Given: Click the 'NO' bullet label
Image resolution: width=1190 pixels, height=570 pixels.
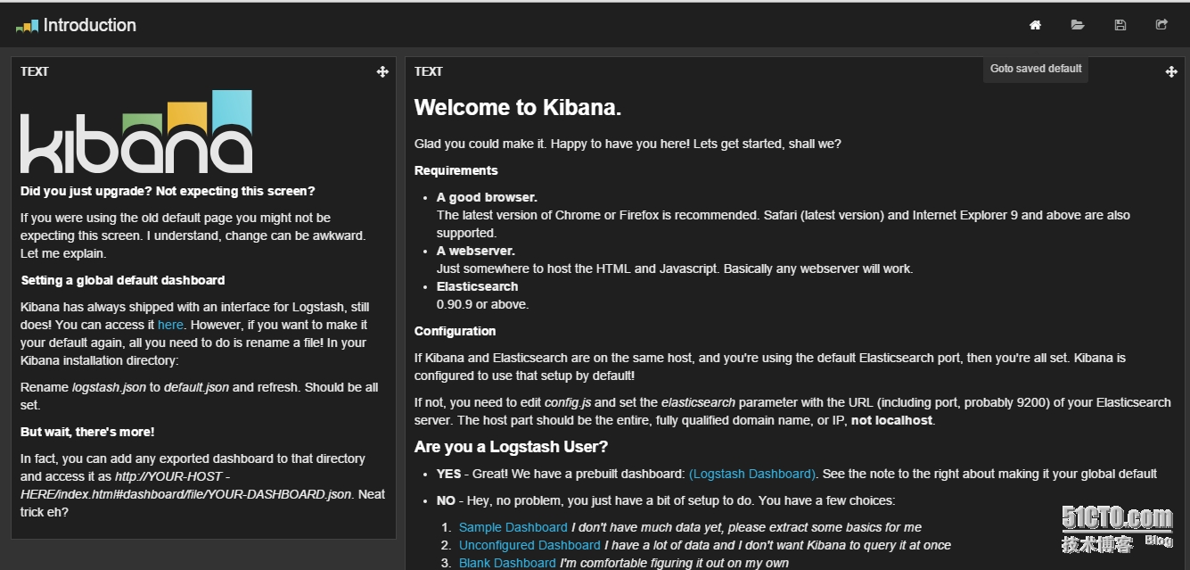Looking at the screenshot, I should [446, 500].
